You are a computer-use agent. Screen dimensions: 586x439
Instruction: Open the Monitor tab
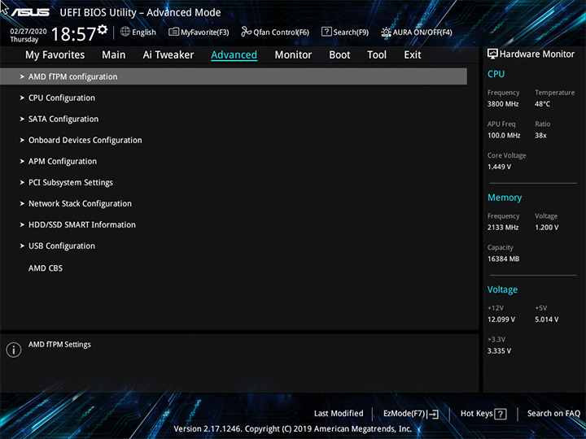[293, 55]
